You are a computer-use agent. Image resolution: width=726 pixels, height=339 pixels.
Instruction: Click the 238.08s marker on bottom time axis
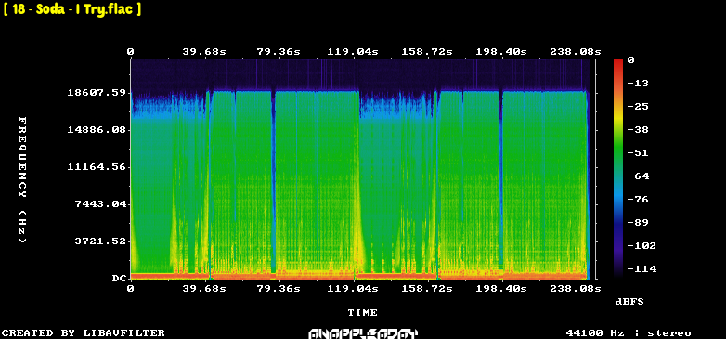click(575, 289)
